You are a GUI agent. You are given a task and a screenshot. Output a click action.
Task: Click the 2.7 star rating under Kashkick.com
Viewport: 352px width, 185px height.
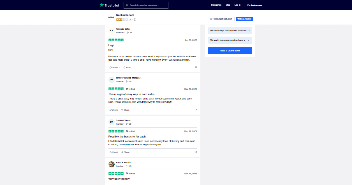[122, 20]
